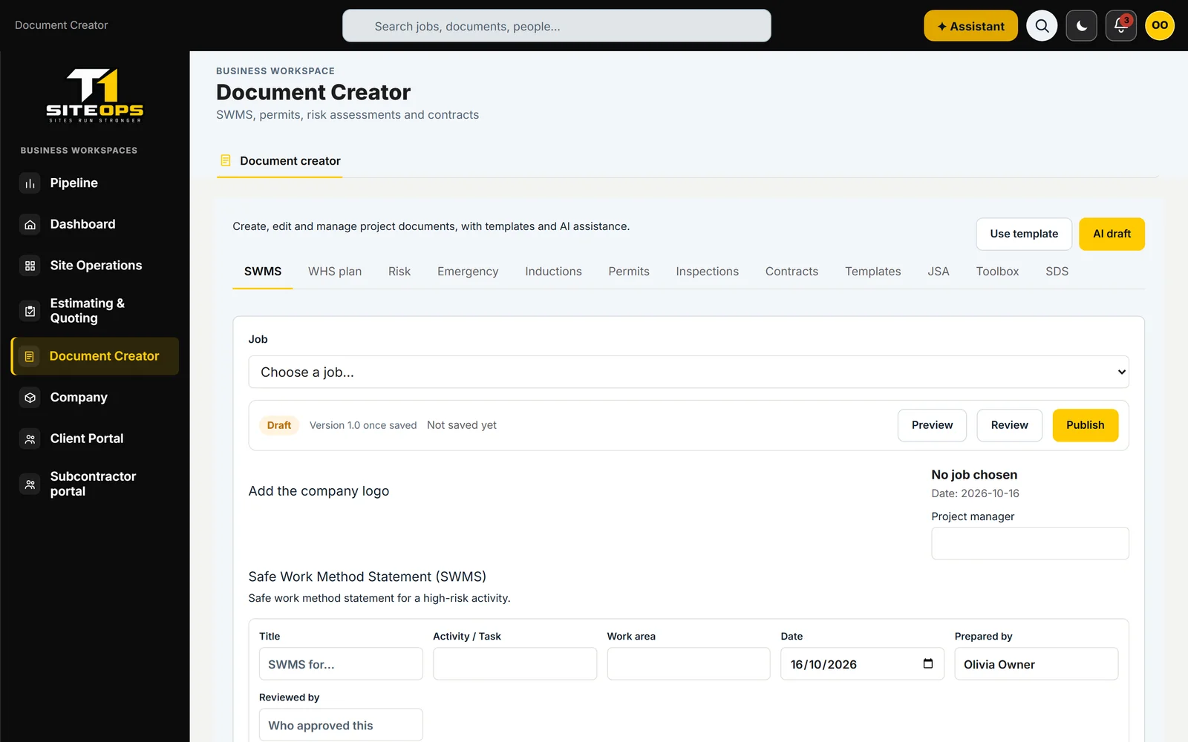This screenshot has height=742, width=1188.
Task: Click the AI draft button
Action: click(1112, 234)
